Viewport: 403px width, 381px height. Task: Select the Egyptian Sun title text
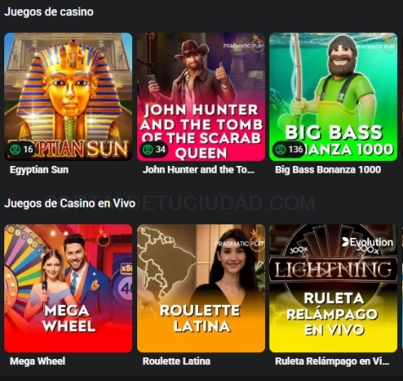[39, 169]
